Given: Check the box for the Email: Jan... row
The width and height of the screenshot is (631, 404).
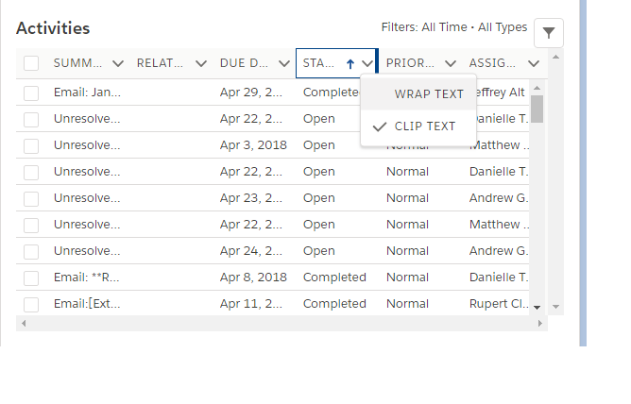Looking at the screenshot, I should 31,93.
